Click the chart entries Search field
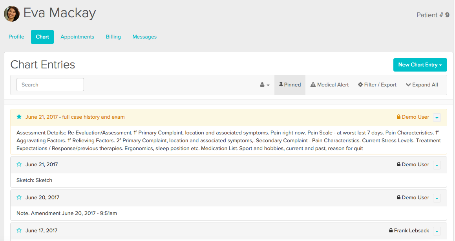 coord(50,85)
